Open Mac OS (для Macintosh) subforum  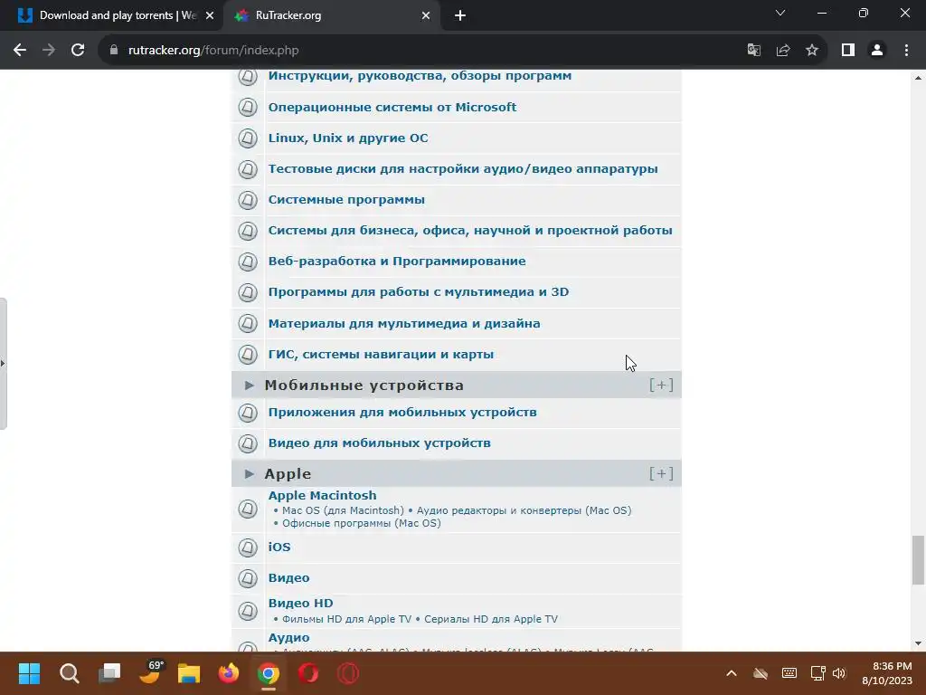[x=343, y=510]
